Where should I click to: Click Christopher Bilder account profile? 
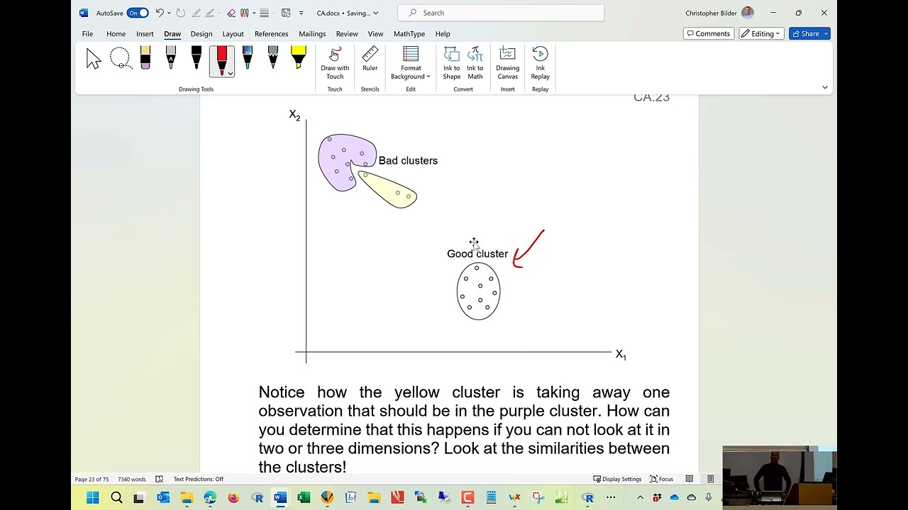(x=719, y=13)
